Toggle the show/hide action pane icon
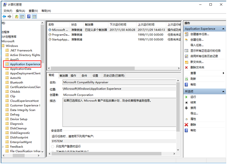Screen dimensions: 227x164 tap(34, 17)
